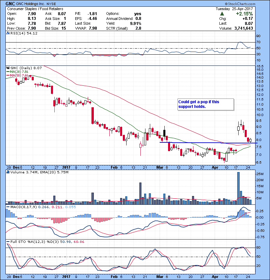This screenshot has width=270, height=280.
Task: Click the Options value 'yes'
Action: 138,14
